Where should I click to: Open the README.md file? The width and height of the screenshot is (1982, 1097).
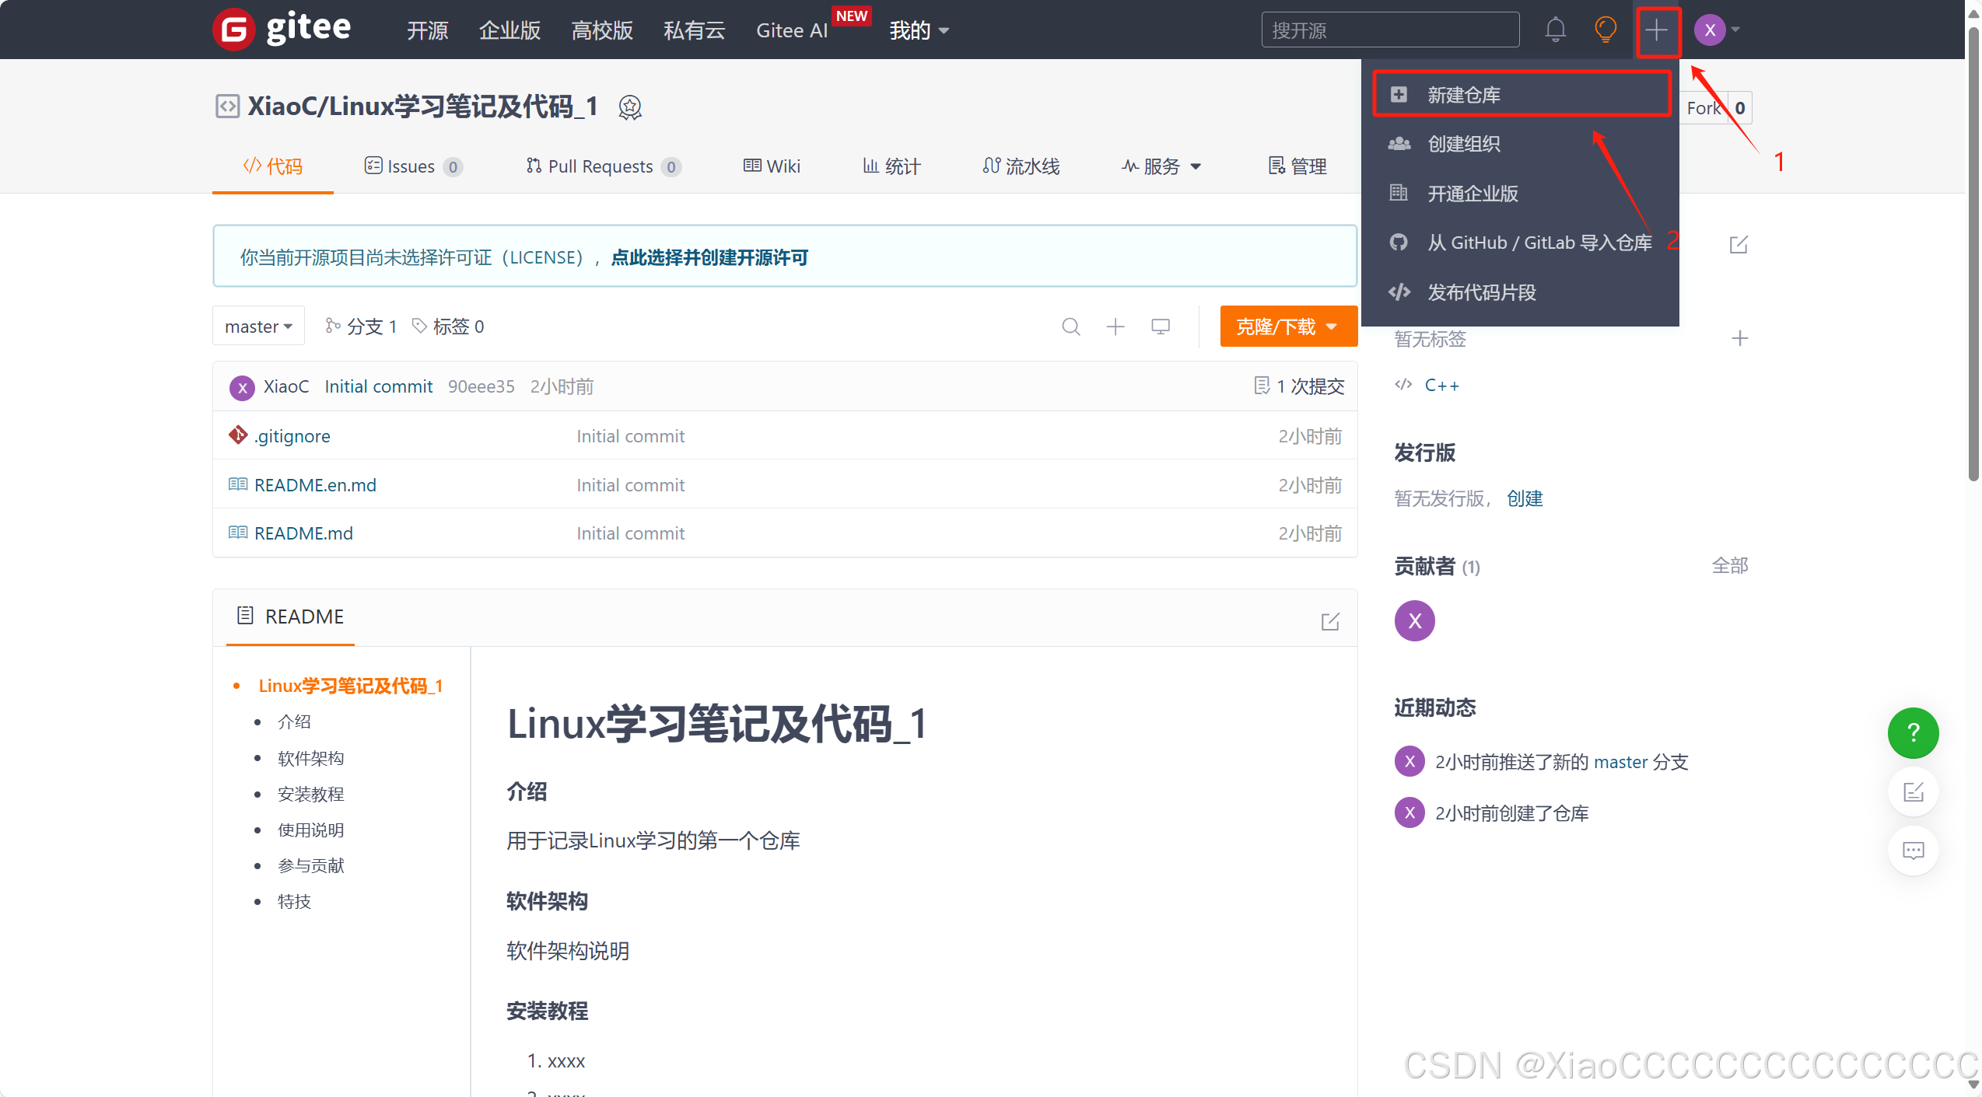(x=303, y=533)
